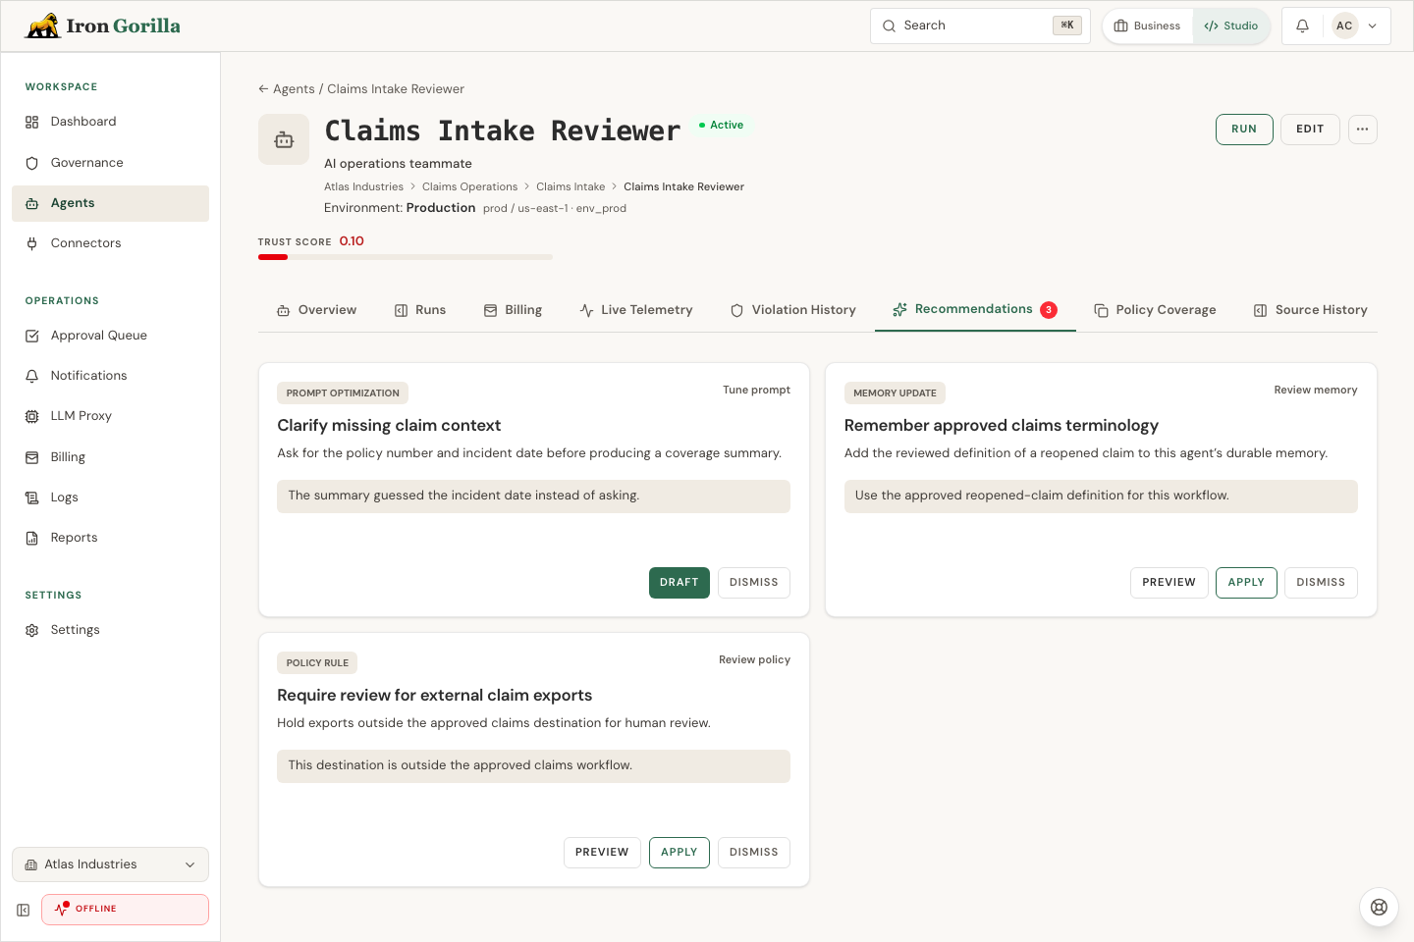
Task: Switch to the Violation History tab
Action: (793, 310)
